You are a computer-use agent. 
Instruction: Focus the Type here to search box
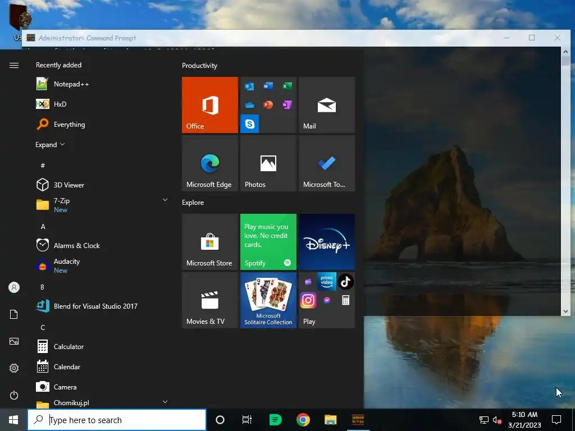(x=117, y=420)
